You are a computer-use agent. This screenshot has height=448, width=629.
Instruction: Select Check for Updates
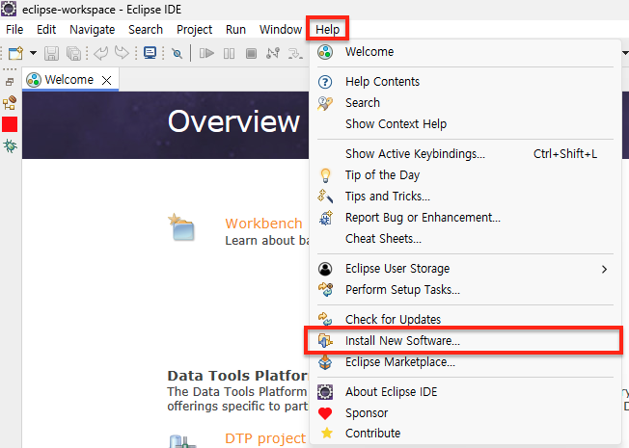pyautogui.click(x=465, y=319)
